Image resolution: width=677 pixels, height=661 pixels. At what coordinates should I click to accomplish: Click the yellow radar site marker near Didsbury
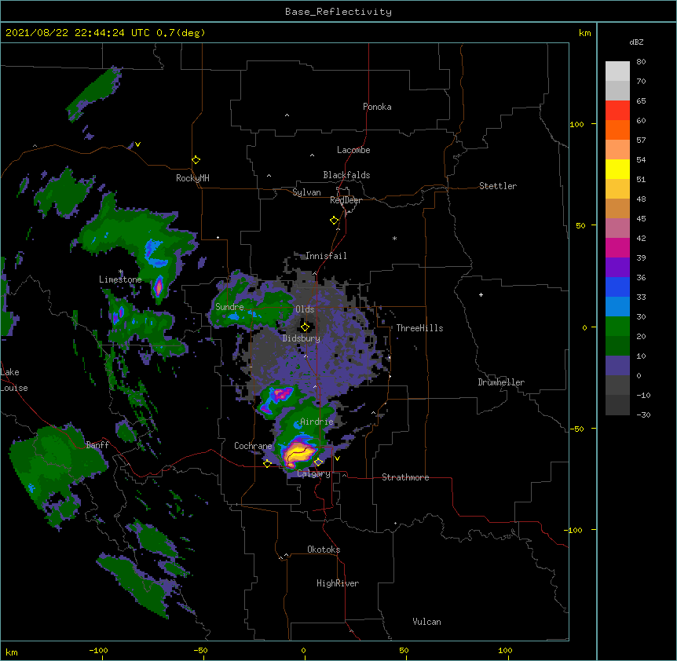coord(305,327)
